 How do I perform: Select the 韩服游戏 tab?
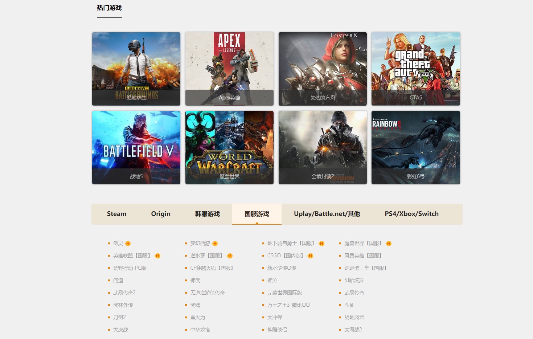[x=208, y=214]
